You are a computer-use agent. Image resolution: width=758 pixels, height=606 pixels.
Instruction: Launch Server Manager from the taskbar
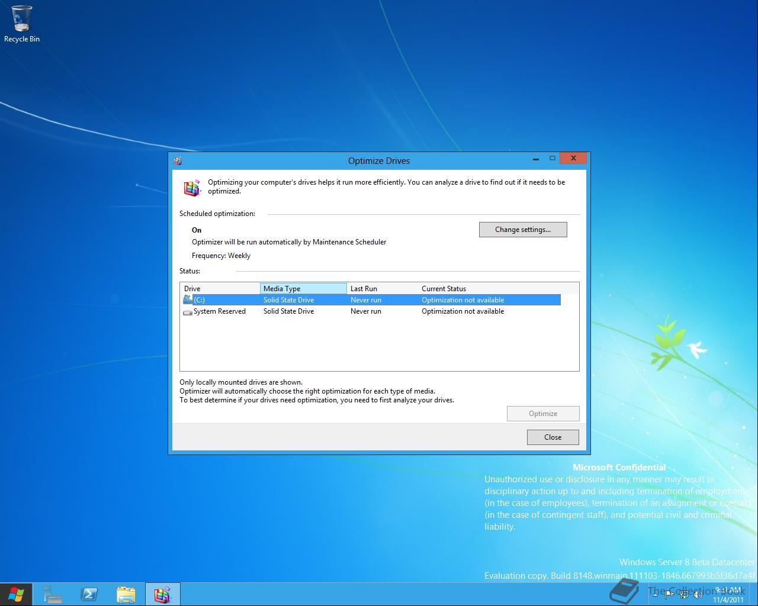tap(53, 594)
